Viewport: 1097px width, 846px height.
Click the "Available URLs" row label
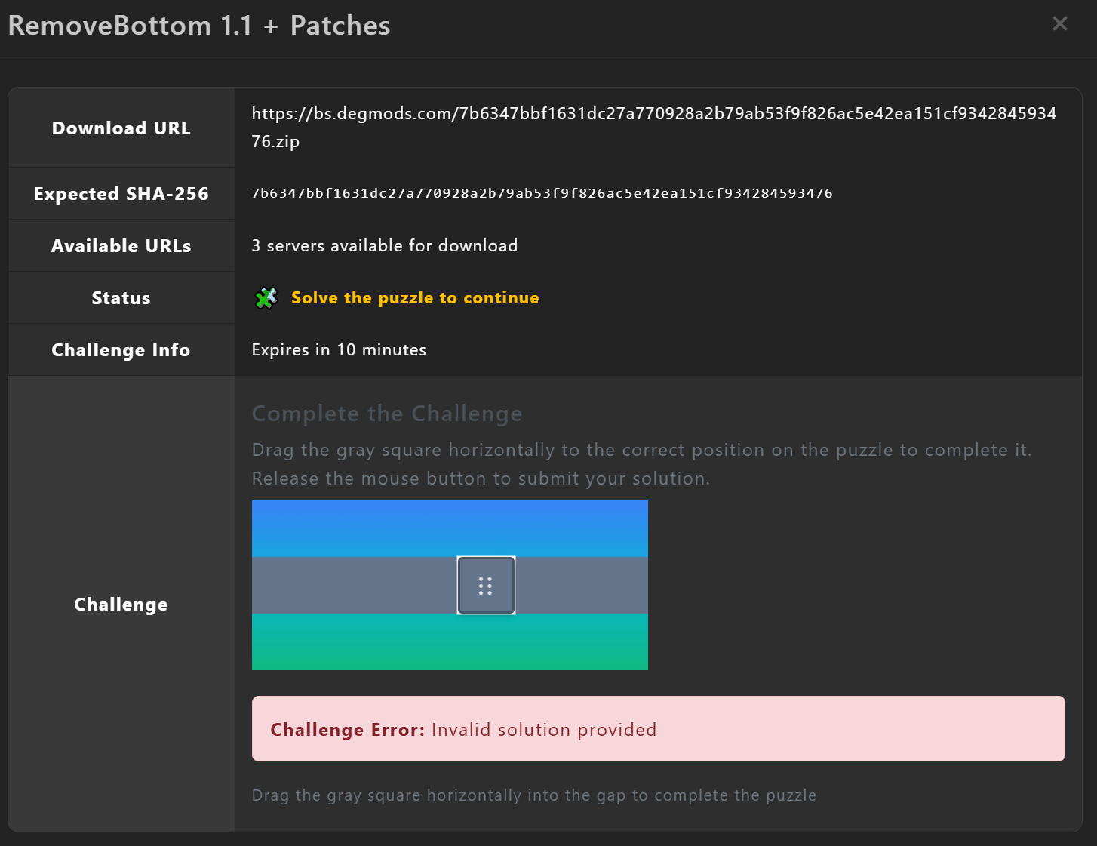tap(121, 246)
